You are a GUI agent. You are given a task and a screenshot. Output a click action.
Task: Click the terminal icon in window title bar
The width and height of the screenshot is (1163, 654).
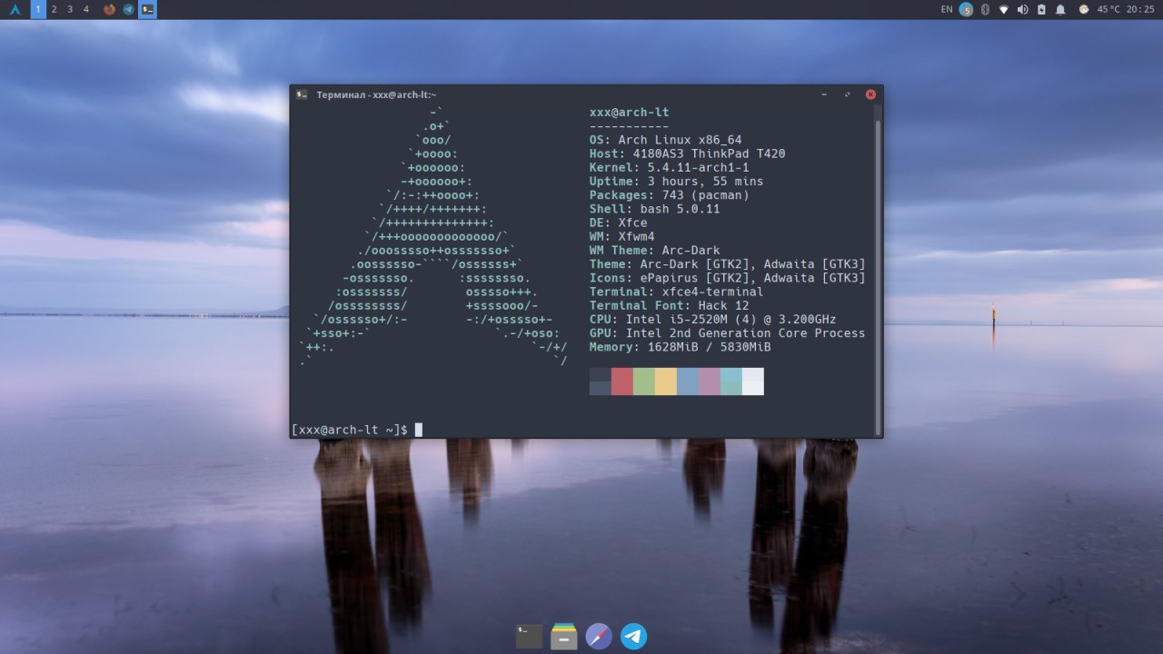point(302,94)
